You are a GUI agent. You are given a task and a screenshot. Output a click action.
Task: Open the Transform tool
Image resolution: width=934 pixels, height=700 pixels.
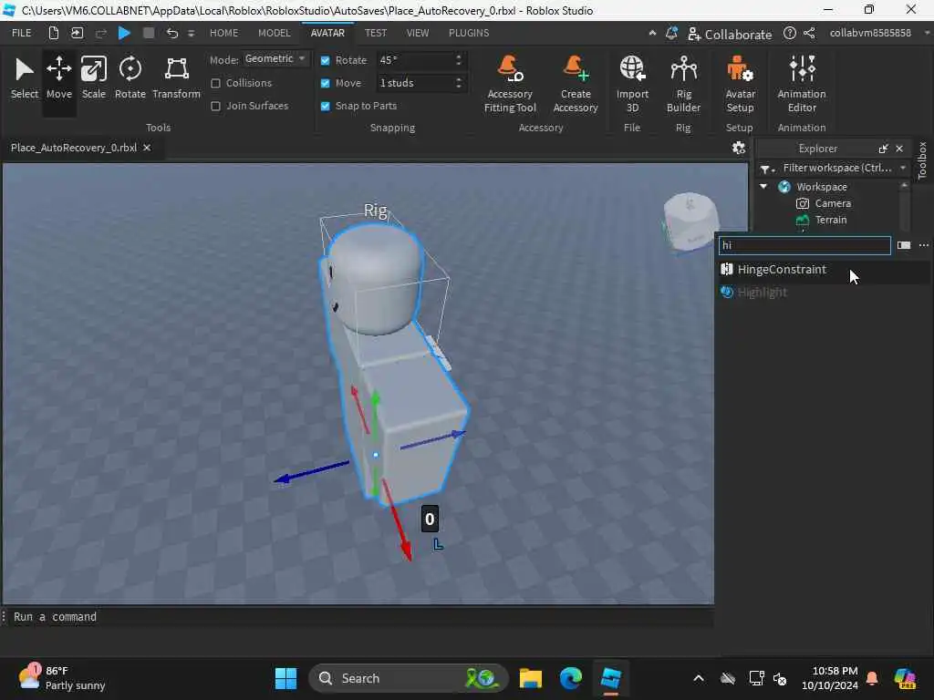tap(176, 78)
